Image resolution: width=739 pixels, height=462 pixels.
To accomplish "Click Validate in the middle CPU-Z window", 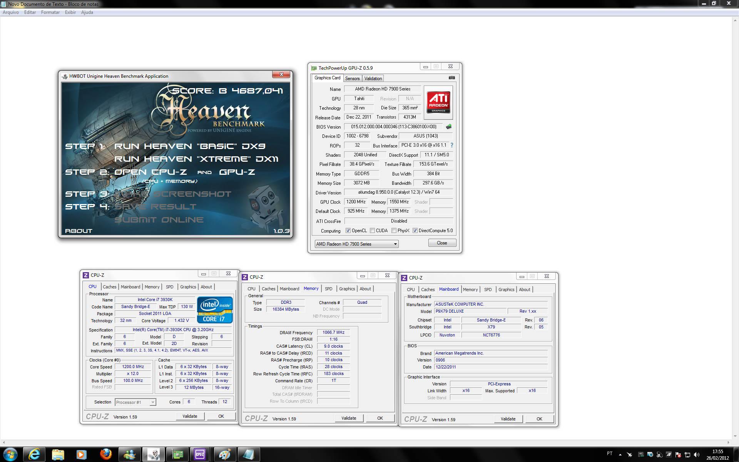I will point(349,418).
